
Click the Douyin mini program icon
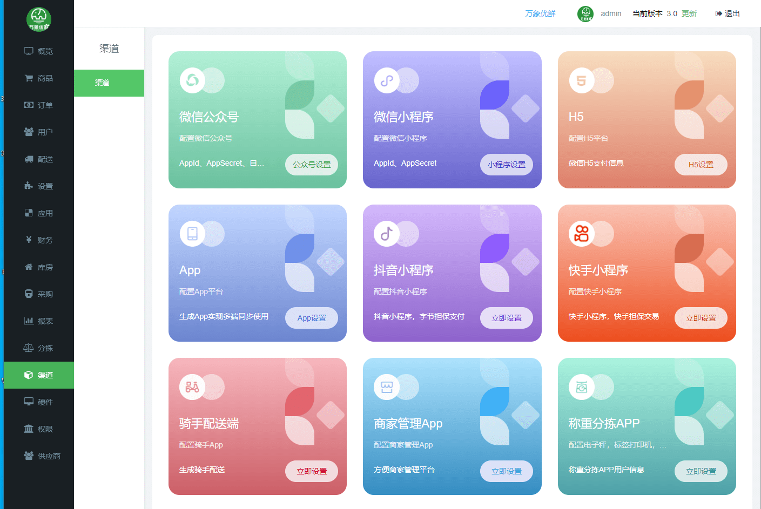(x=387, y=234)
